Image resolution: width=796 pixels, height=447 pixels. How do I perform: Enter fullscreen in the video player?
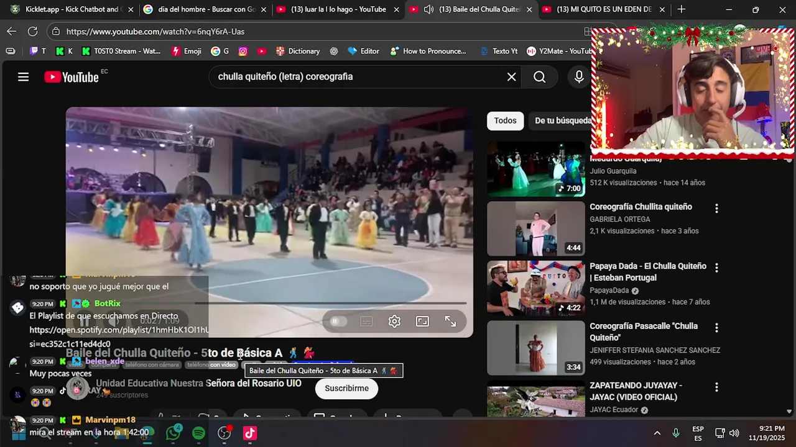click(x=450, y=321)
